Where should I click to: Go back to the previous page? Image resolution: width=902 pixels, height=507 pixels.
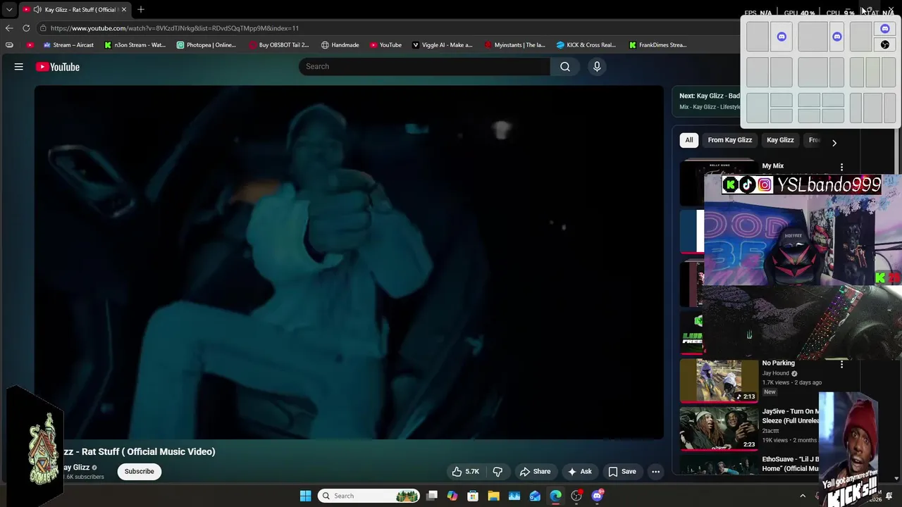(9, 28)
